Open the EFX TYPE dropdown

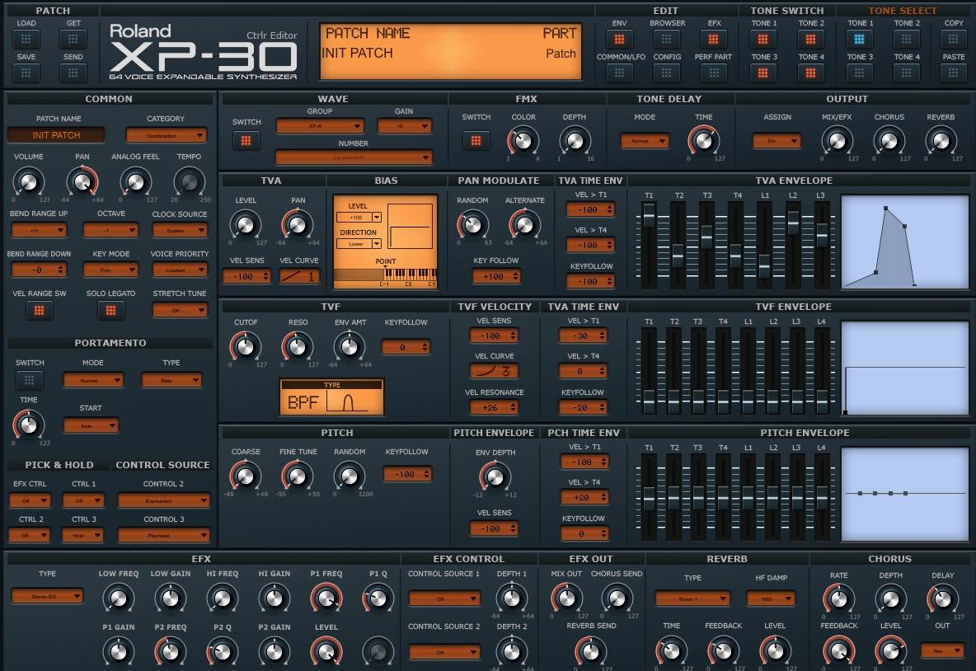coord(47,596)
